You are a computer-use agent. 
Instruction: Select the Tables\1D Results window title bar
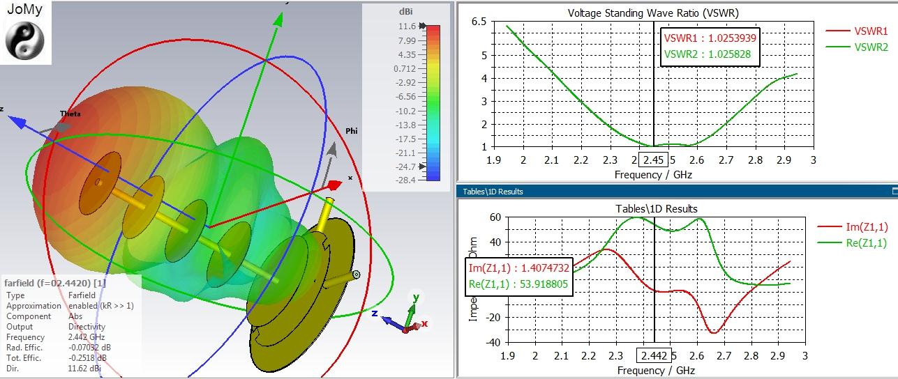click(x=677, y=191)
